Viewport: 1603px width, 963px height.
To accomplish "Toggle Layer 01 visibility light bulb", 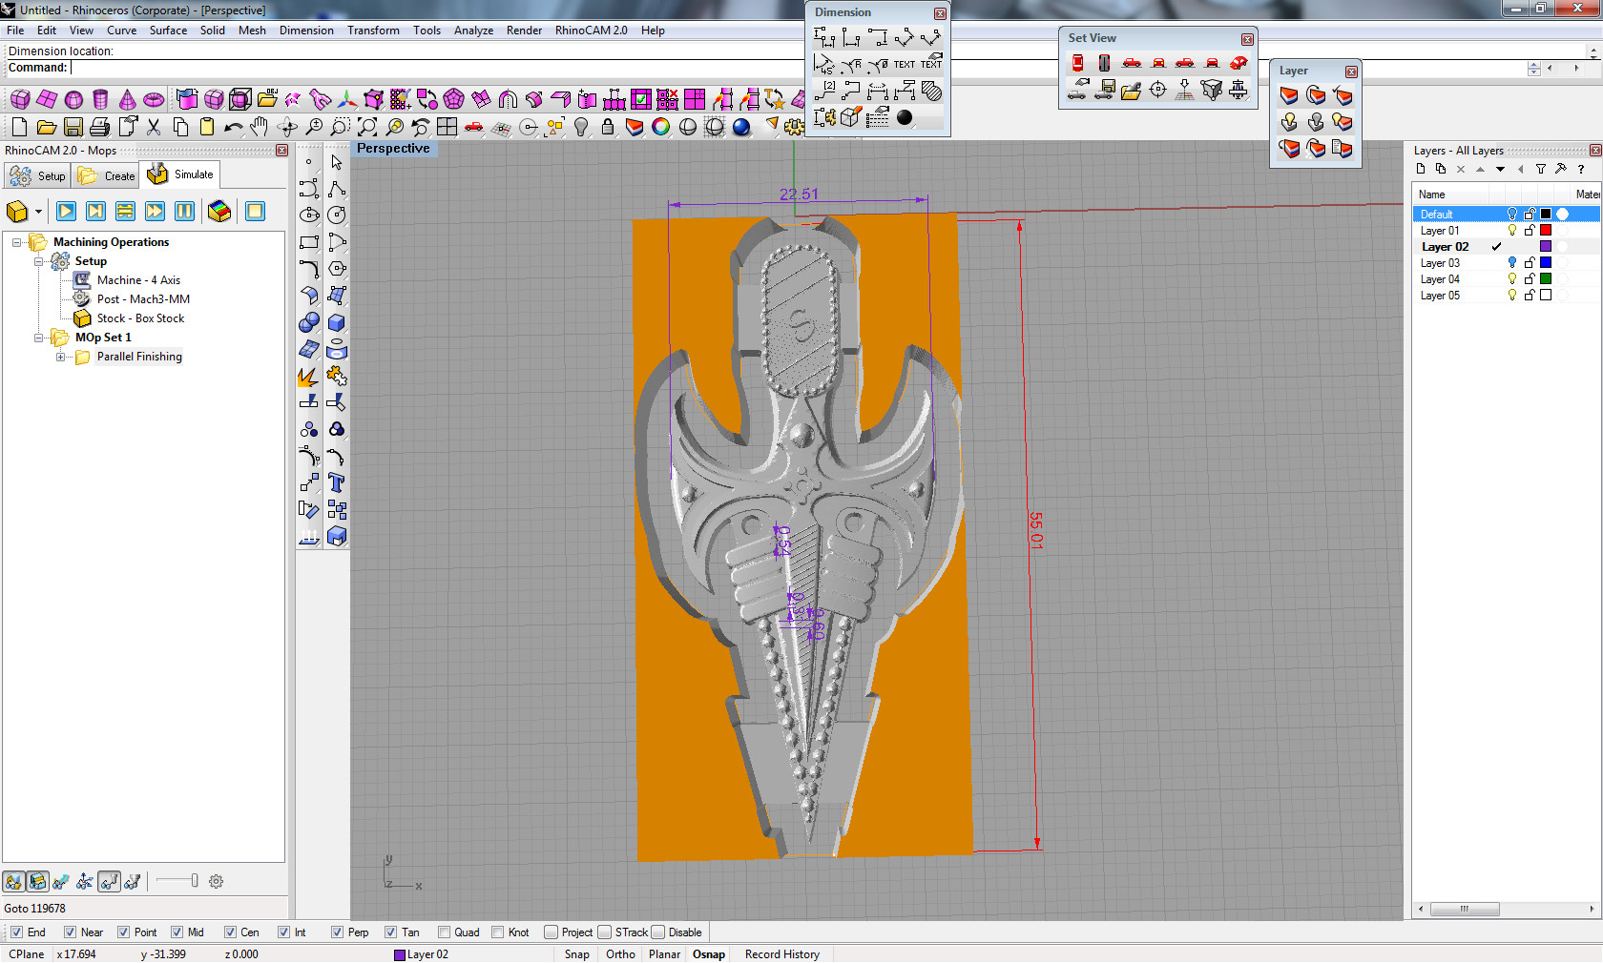I will [1511, 231].
